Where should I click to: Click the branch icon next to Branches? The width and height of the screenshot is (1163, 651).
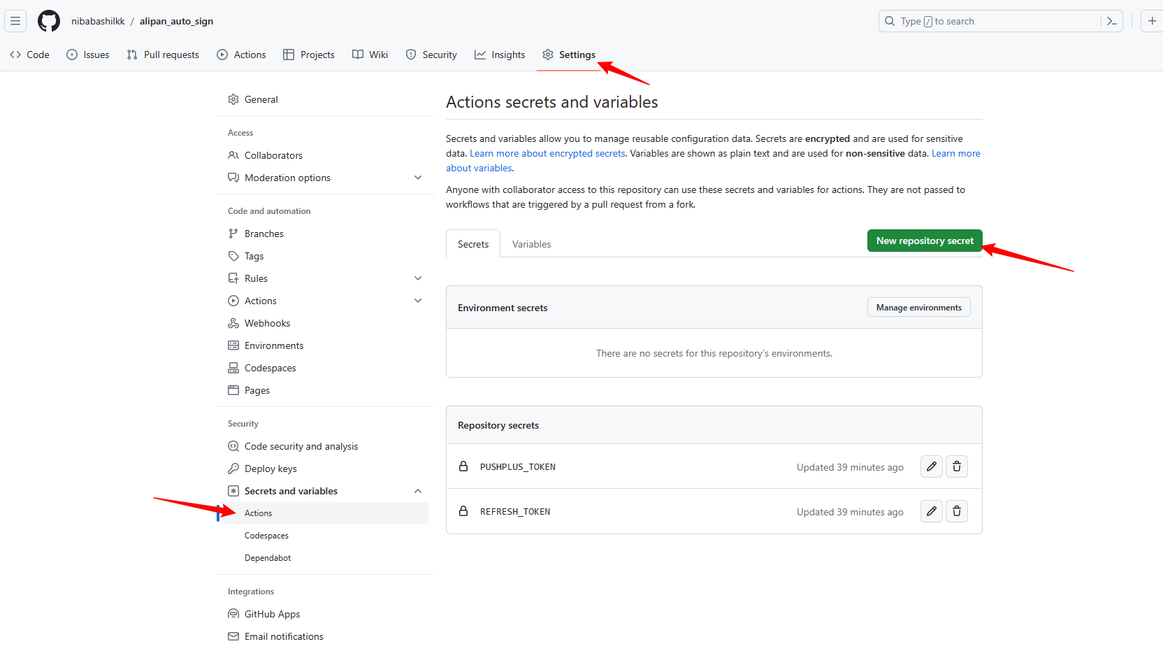tap(233, 234)
